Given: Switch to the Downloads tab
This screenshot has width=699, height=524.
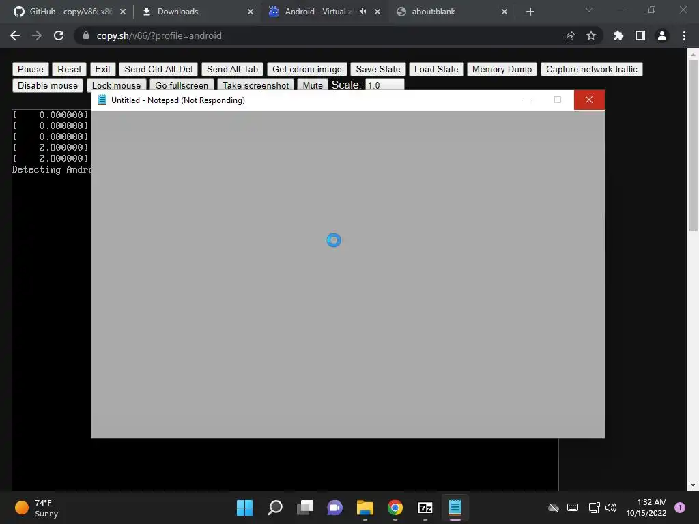Looking at the screenshot, I should click(197, 12).
